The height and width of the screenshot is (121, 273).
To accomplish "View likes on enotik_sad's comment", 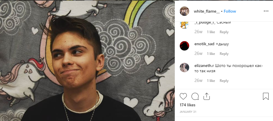I will tap(211, 54).
